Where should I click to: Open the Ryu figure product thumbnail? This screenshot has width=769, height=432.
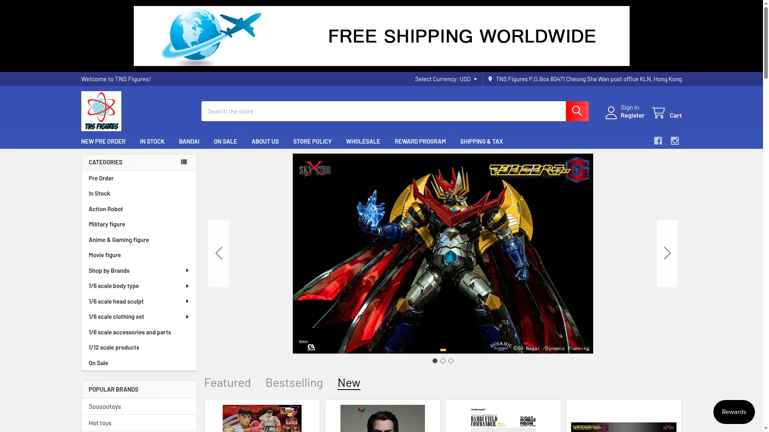262,418
